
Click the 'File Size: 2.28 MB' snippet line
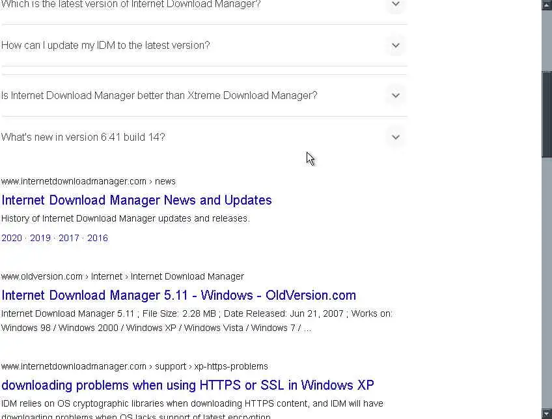click(197, 313)
